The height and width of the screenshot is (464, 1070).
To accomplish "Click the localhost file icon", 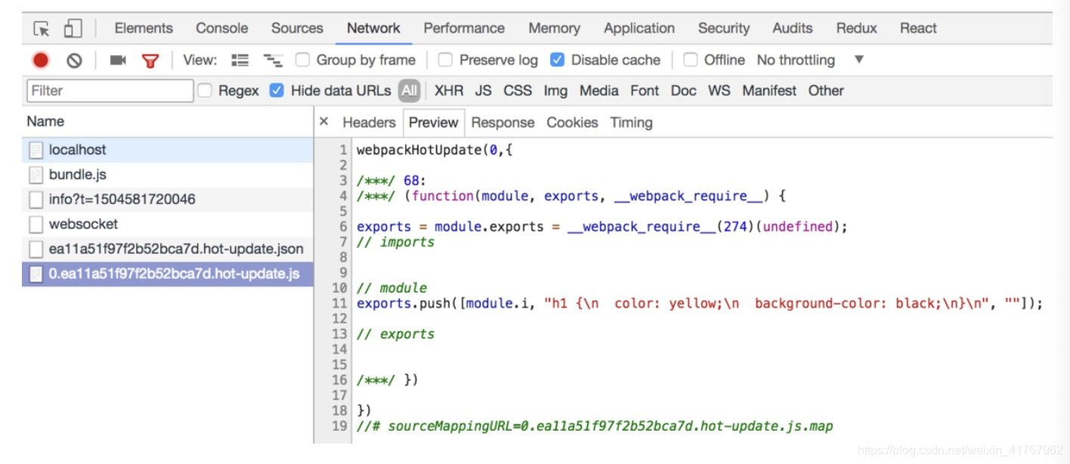I will point(36,150).
